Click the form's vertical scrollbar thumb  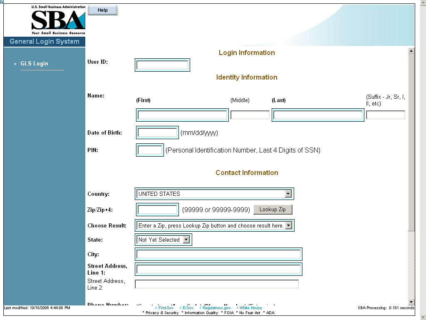[x=411, y=142]
